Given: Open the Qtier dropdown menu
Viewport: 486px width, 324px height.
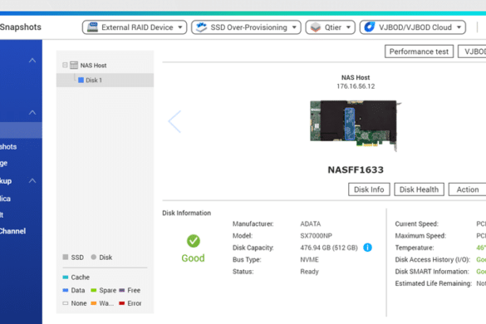Looking at the screenshot, I should coord(330,27).
